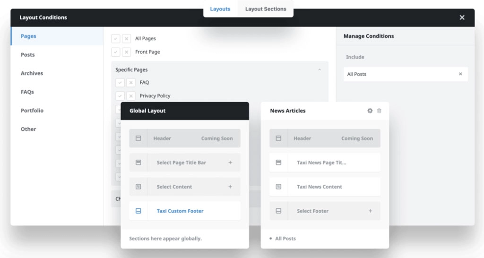Close the Layout Conditions dialog
The height and width of the screenshot is (258, 484).
coord(462,17)
